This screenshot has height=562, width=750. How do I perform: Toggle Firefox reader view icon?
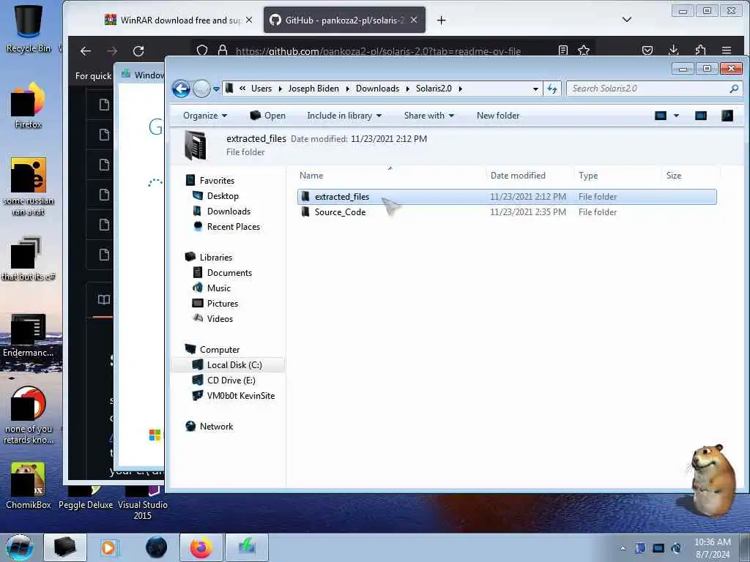click(563, 50)
